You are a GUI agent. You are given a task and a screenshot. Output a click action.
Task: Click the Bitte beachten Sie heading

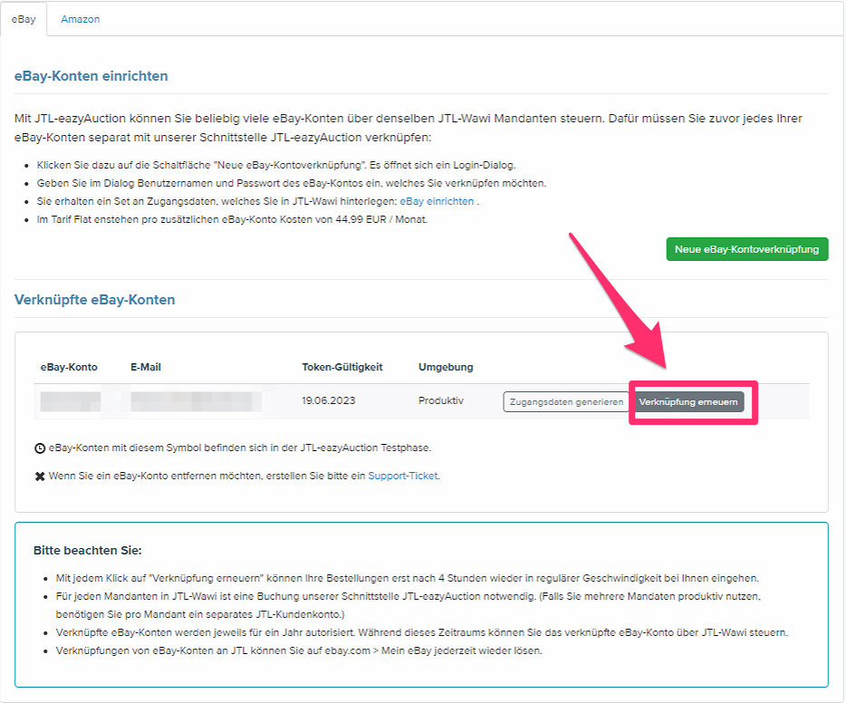(x=87, y=550)
